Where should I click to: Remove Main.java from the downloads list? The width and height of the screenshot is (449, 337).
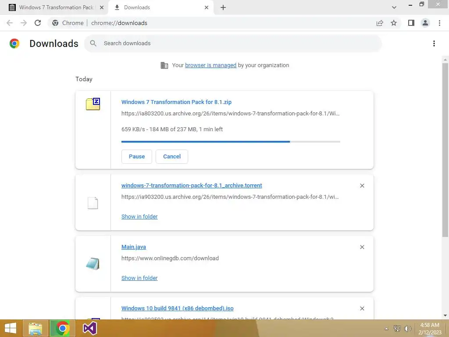(362, 247)
